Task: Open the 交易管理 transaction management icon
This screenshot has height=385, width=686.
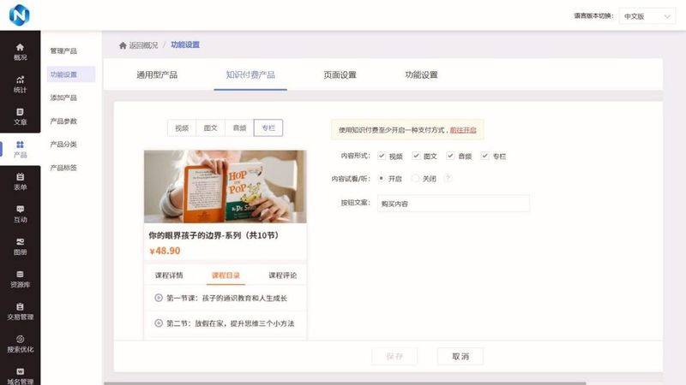Action: 20,311
